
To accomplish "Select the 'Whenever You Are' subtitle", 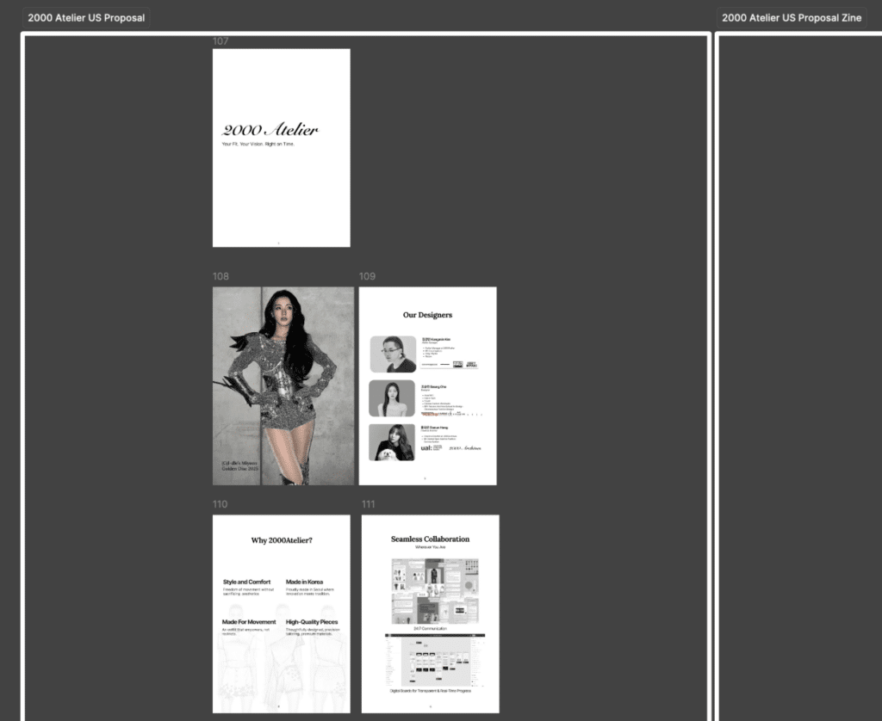I will pos(431,547).
